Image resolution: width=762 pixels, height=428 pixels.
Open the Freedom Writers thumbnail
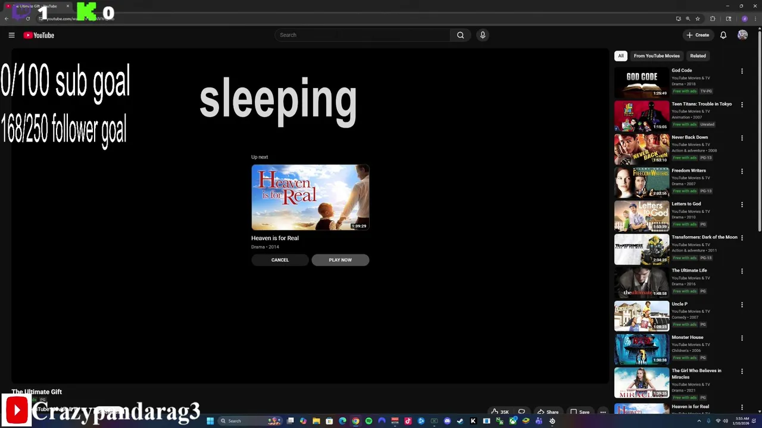pyautogui.click(x=642, y=182)
